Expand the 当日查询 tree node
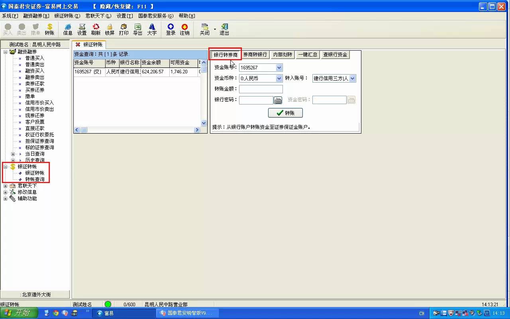 click(13, 154)
